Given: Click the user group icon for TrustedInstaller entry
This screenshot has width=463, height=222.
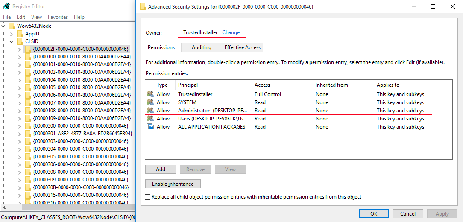Looking at the screenshot, I should click(150, 94).
